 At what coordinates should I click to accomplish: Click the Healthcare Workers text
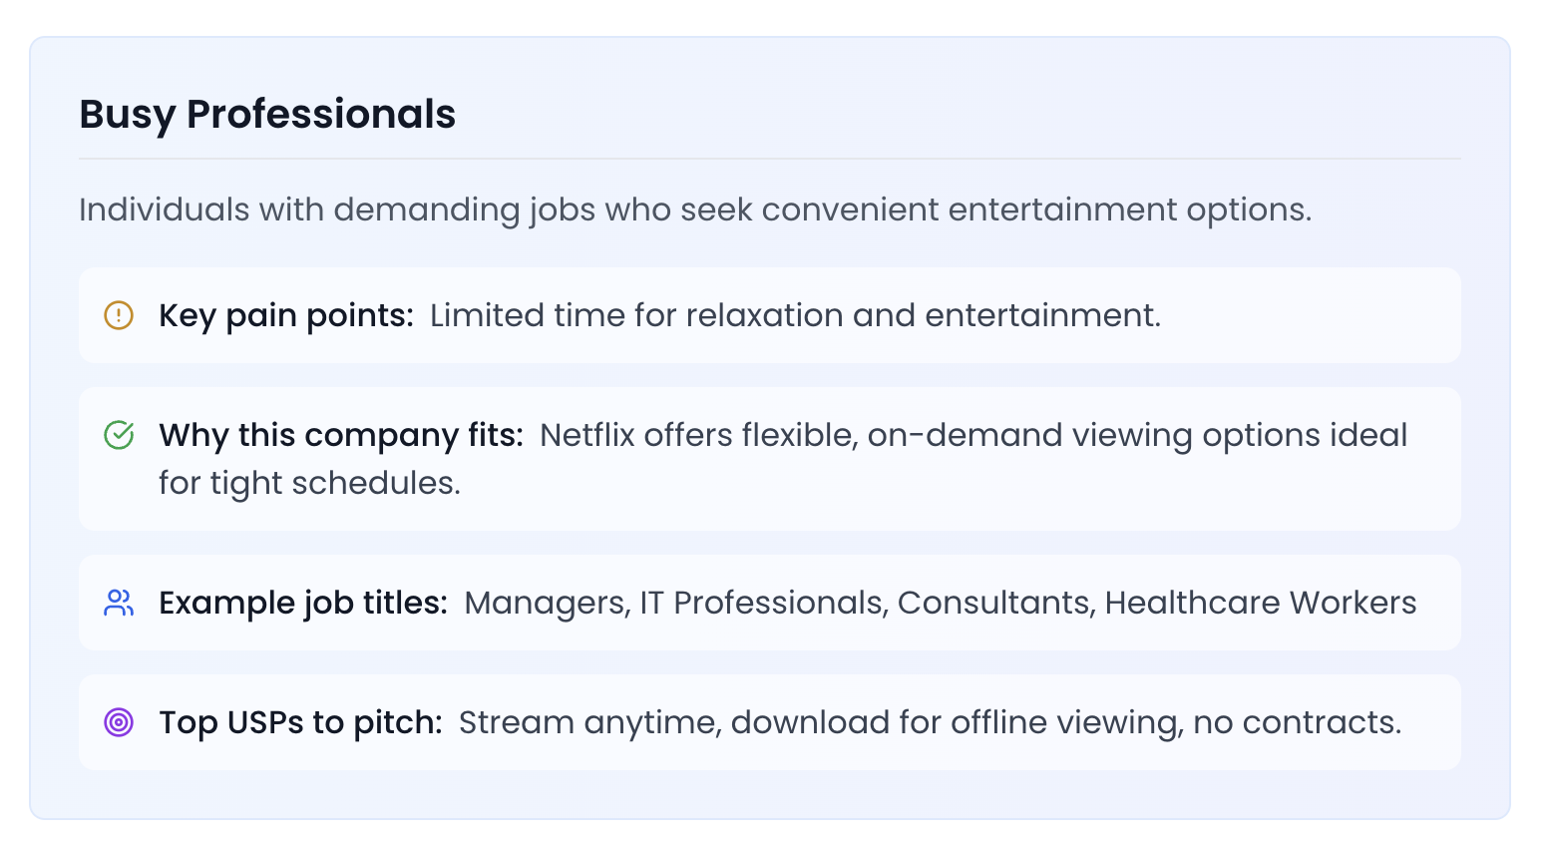1261,604
